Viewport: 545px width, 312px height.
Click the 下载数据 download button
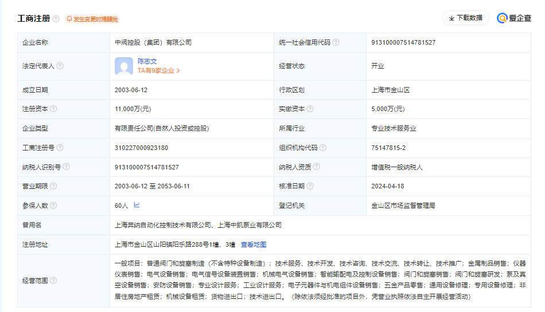tap(465, 18)
